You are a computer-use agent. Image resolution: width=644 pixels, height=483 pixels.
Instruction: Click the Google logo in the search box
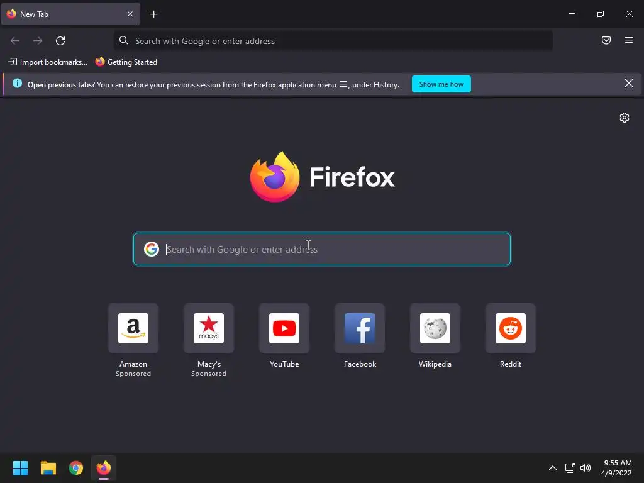click(152, 249)
